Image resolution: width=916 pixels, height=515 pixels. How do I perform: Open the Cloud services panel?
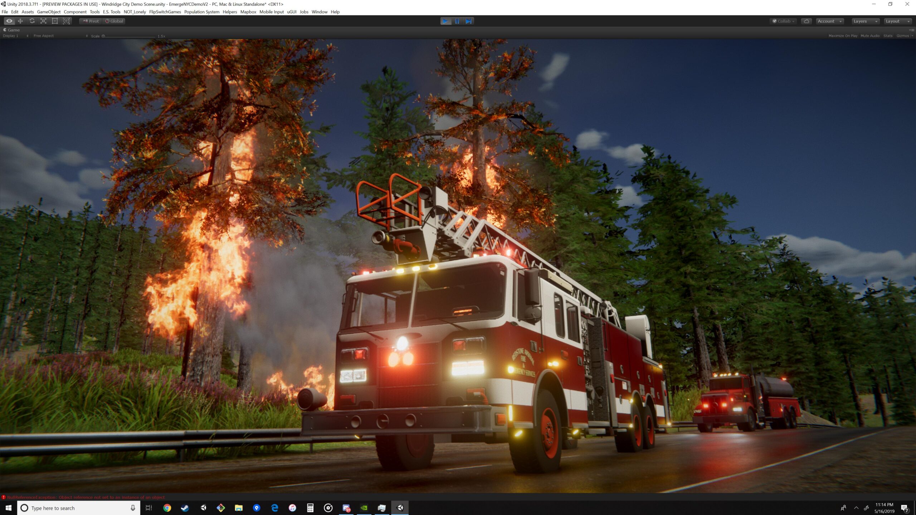point(806,21)
